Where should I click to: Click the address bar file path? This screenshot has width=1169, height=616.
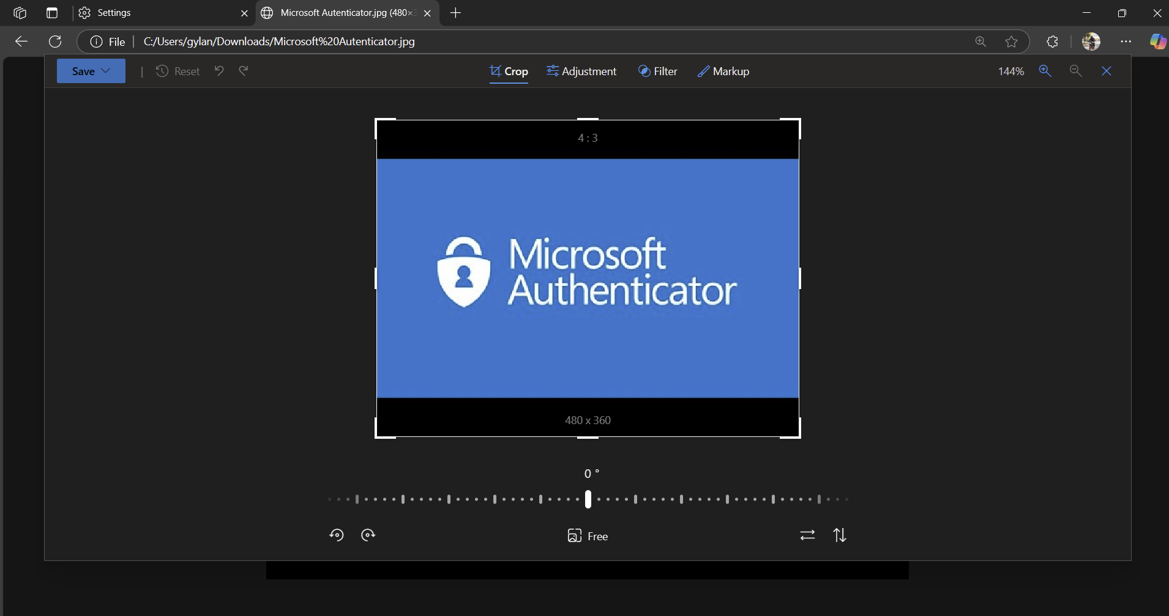[x=279, y=42]
